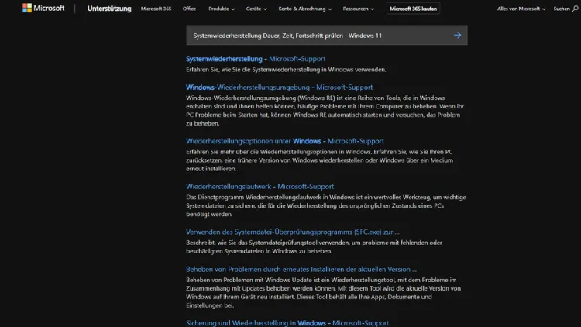This screenshot has height=327, width=581.
Task: Click Microsoft 365 kaufen button
Action: click(413, 9)
